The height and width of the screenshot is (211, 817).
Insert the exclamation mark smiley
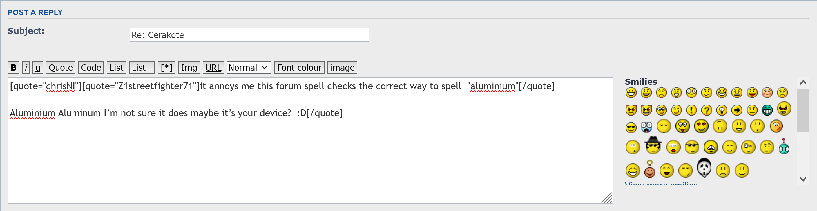point(691,110)
